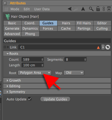Click the Count stepper arrows

pos(43,59)
